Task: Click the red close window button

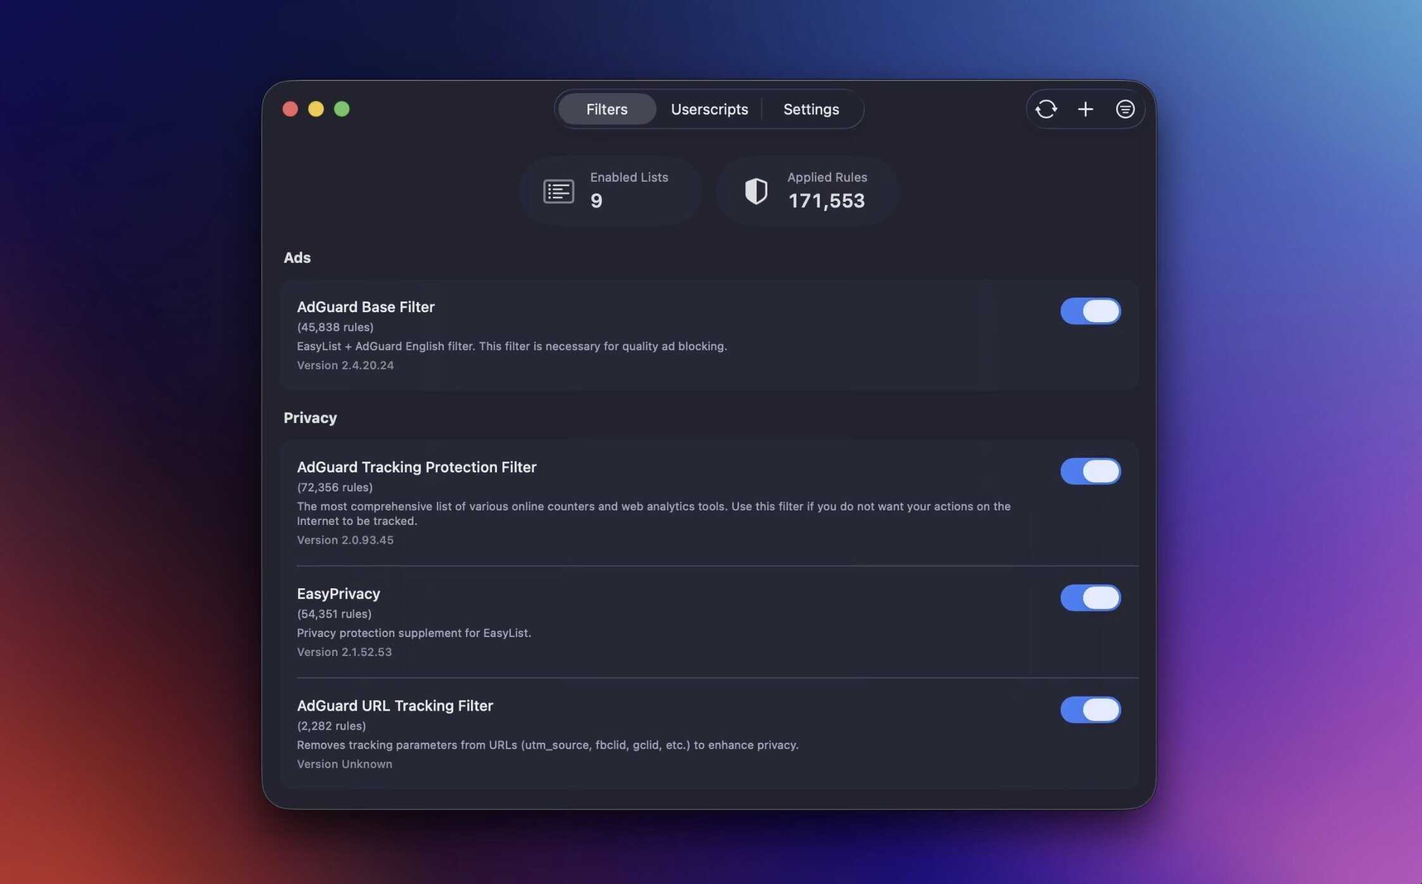Action: [290, 110]
